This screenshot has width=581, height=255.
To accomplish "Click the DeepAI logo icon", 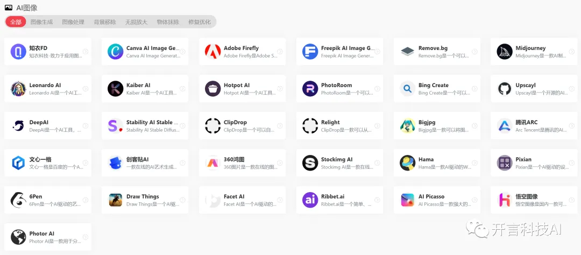I will [x=18, y=126].
